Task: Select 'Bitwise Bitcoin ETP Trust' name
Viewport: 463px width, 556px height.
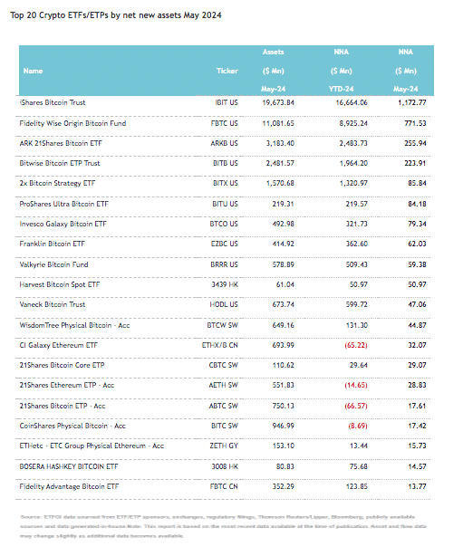Action: [x=60, y=164]
